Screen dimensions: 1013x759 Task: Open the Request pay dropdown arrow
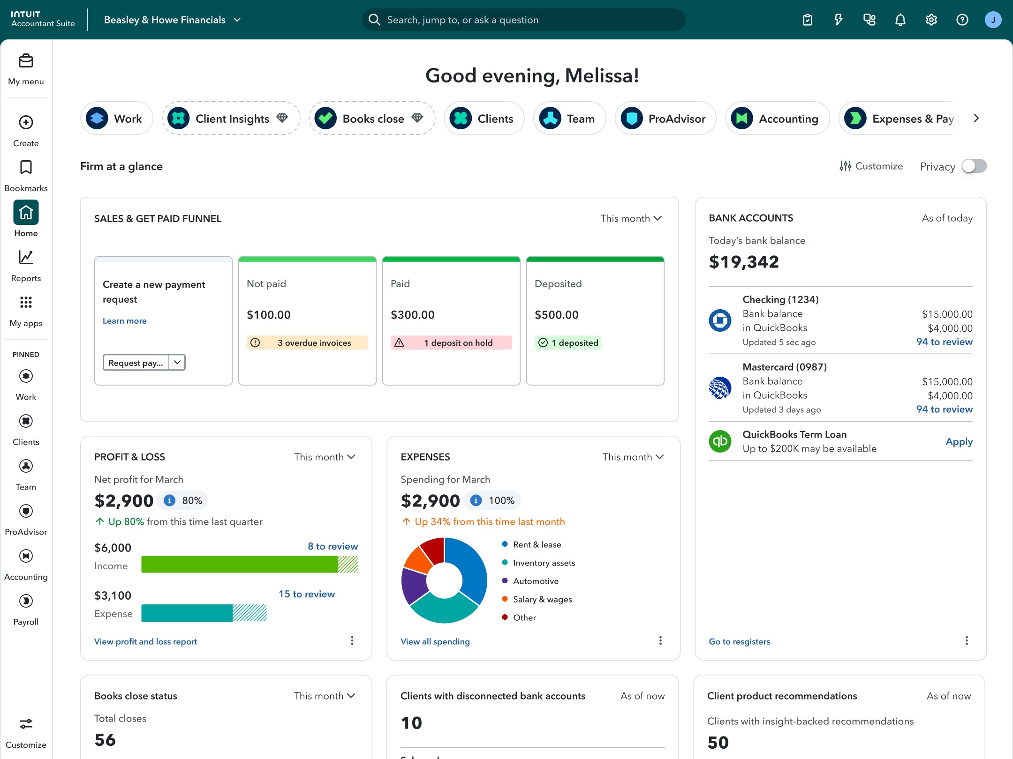point(177,362)
